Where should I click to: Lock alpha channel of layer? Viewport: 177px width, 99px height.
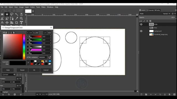click(x=150, y=21)
